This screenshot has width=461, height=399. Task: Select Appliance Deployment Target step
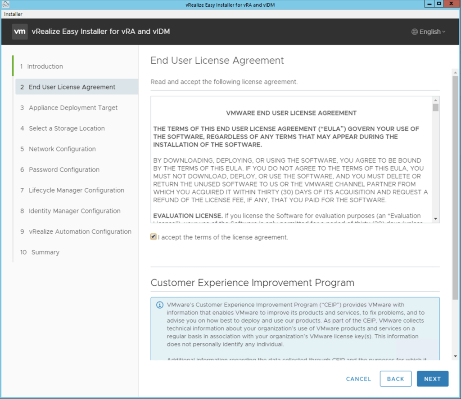[x=73, y=108]
